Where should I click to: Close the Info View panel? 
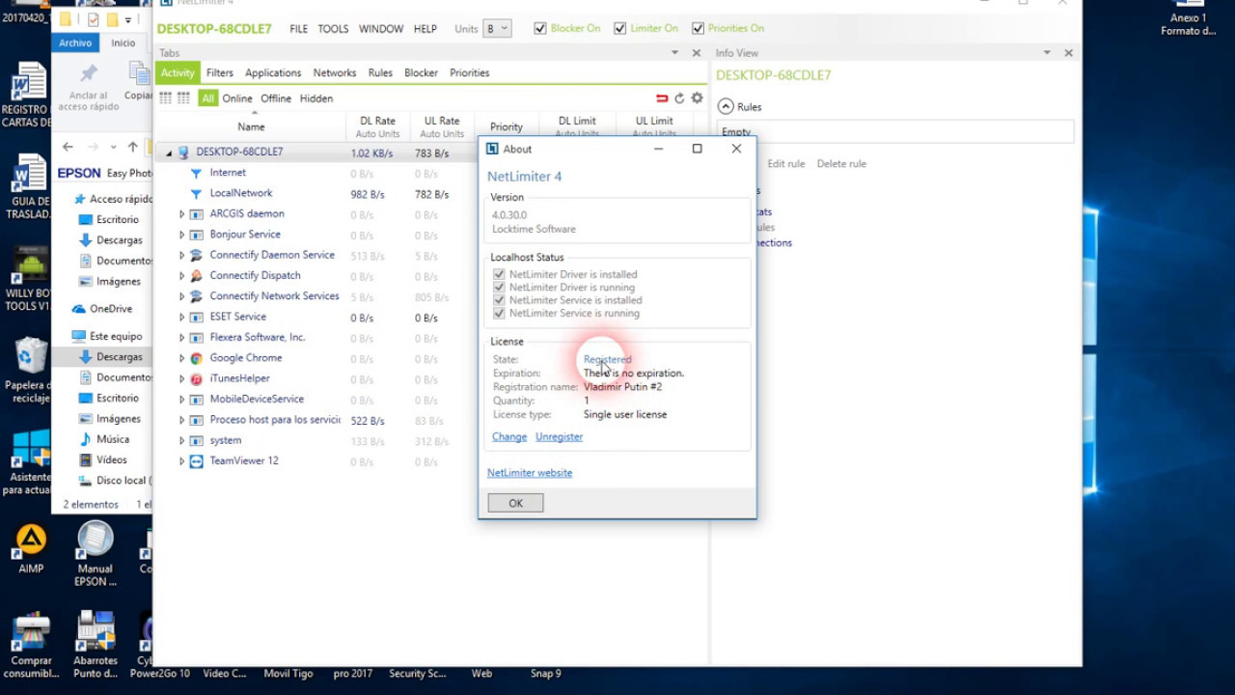[1068, 53]
